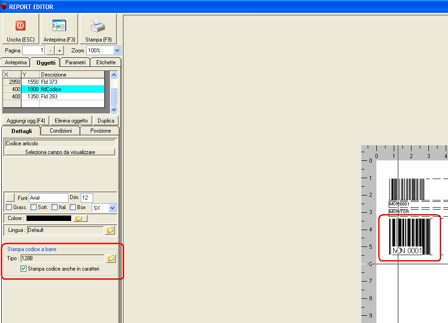Viewport: 448px width, 323px height.
Task: Click the Y column header
Action: (30, 74)
